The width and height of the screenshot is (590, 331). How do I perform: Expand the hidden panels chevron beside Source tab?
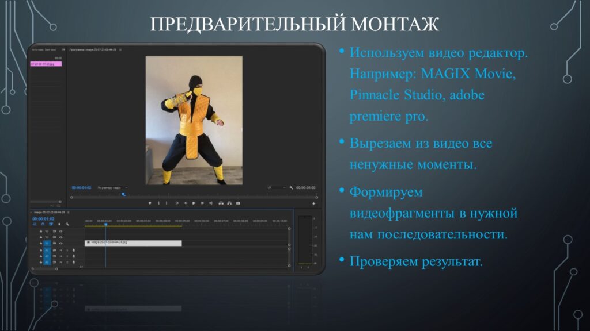click(63, 49)
